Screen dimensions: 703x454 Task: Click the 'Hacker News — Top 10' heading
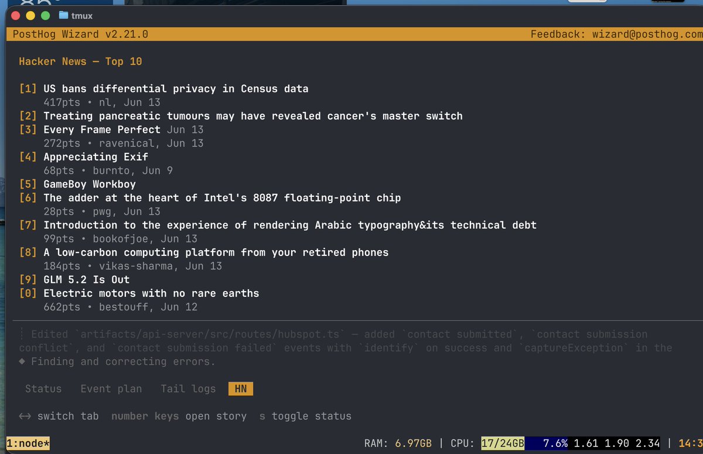(x=80, y=62)
